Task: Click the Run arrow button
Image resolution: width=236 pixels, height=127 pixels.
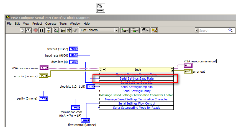Action: 23,30
